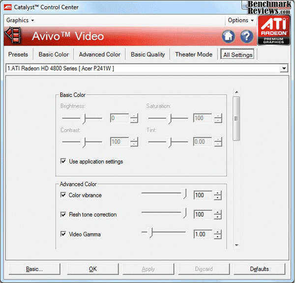The height and width of the screenshot is (283, 295).
Task: Increase Video Gamma with the up spinner
Action: 218,232
